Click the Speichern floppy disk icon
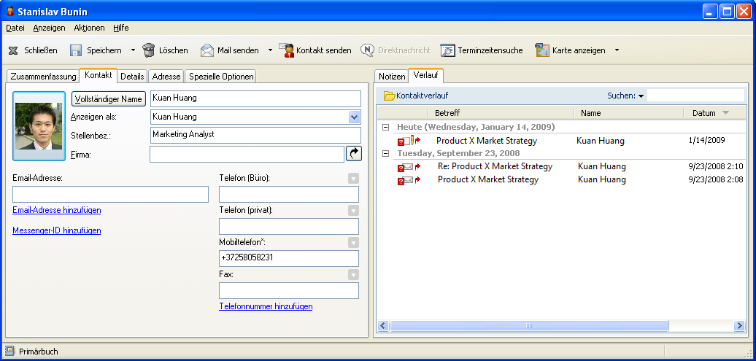This screenshot has height=361, width=756. (x=75, y=50)
